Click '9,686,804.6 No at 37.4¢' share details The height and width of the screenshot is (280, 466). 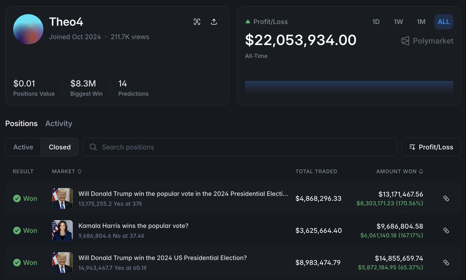click(111, 236)
